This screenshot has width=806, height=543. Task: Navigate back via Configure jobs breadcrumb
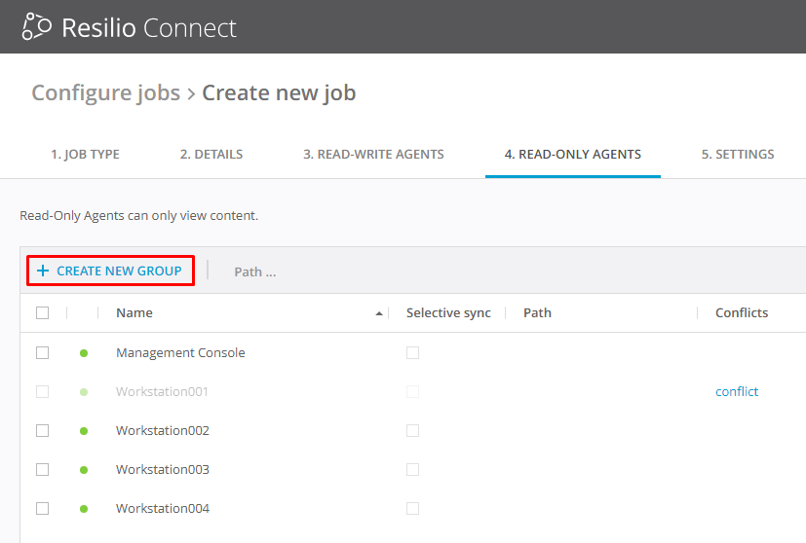coord(105,93)
